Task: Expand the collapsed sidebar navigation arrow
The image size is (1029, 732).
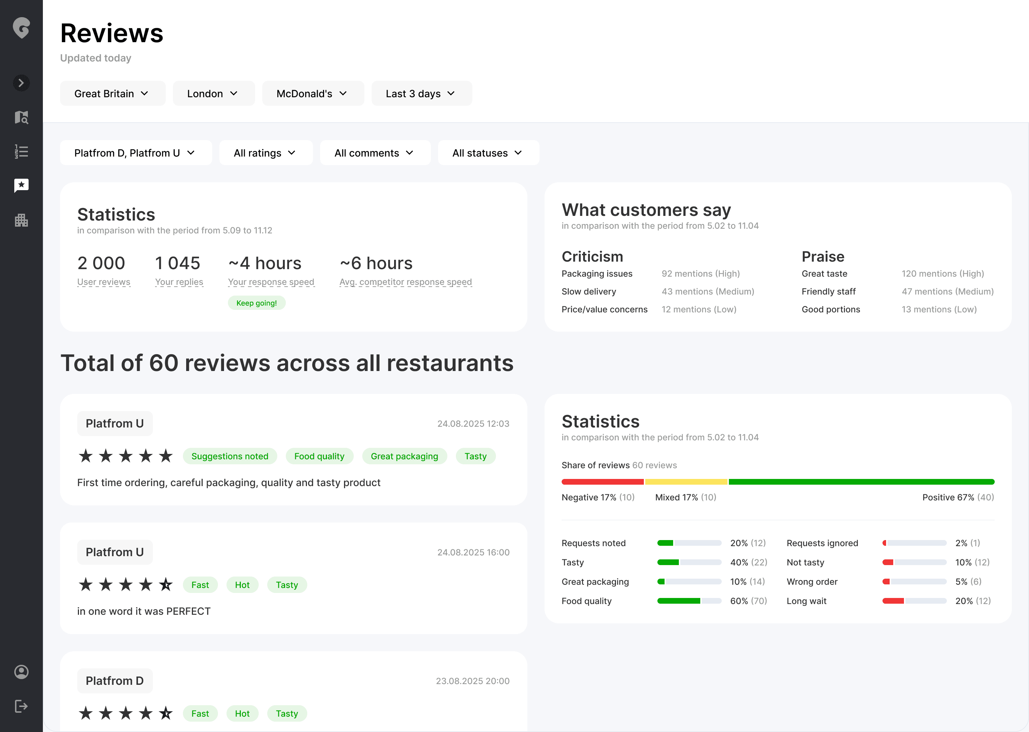Action: pyautogui.click(x=21, y=83)
